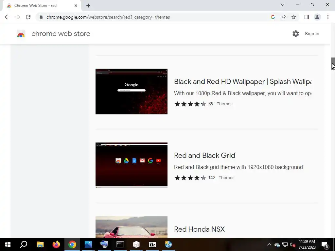Open Red and Black Grid title
Image resolution: width=335 pixels, height=251 pixels.
tap(204, 155)
